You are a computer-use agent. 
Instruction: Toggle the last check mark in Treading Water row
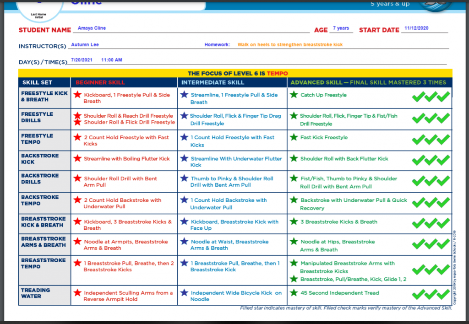point(443,294)
